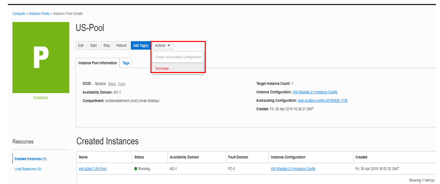This screenshot has height=184, width=440.
Task: Open the Actions dropdown
Action: point(163,45)
